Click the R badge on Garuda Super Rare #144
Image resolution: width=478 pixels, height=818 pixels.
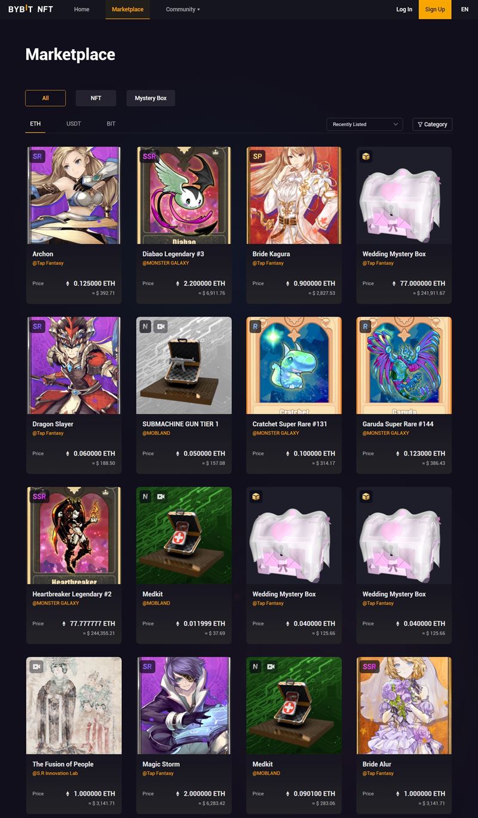tap(366, 327)
